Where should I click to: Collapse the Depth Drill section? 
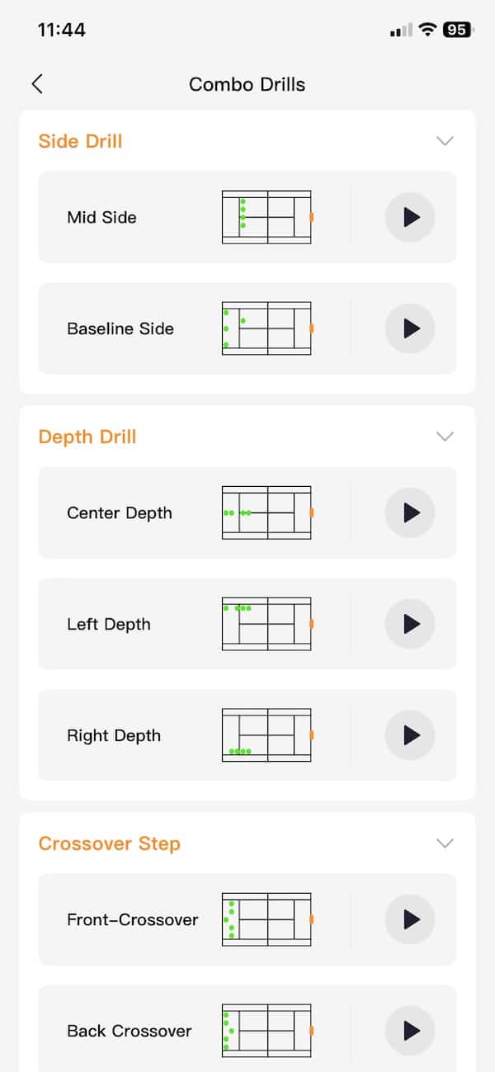[x=445, y=437]
